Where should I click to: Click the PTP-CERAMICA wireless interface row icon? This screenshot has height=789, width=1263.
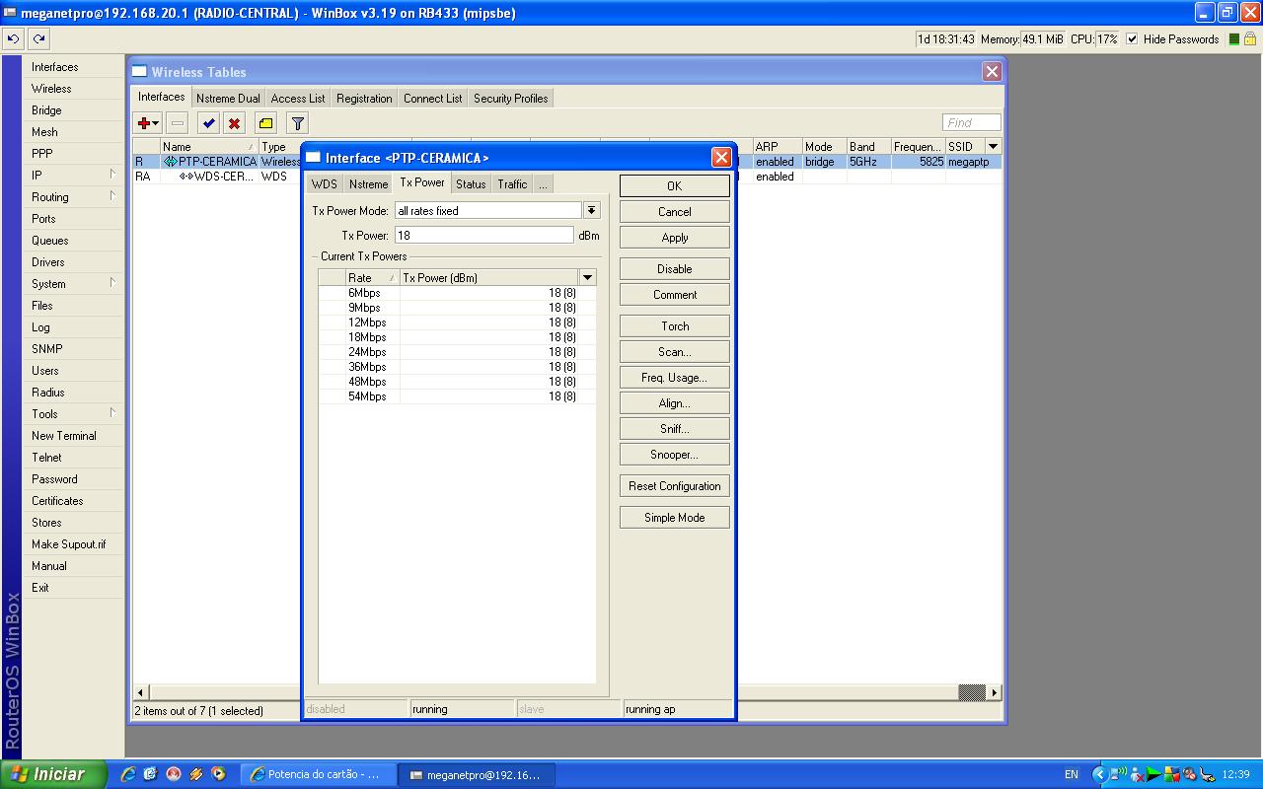tap(170, 162)
